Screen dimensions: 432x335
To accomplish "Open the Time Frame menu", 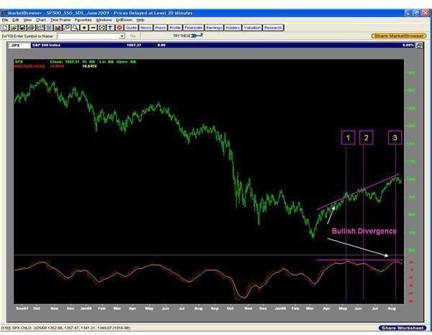I will point(60,20).
